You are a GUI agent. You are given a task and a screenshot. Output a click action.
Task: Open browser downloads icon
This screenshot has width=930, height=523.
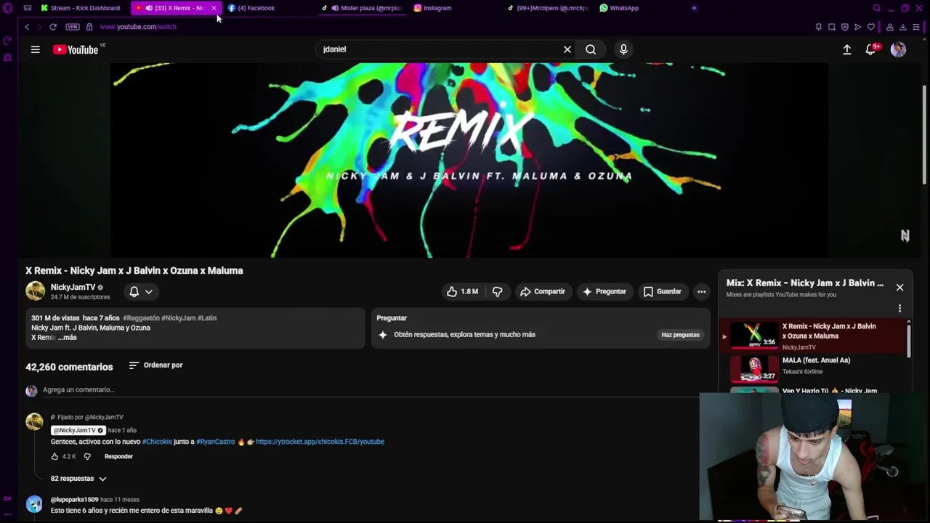[903, 27]
